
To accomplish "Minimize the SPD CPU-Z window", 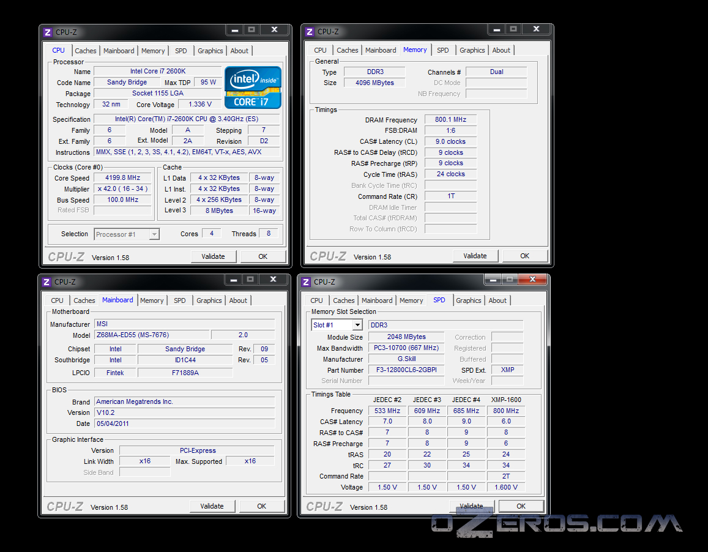I will (x=493, y=279).
